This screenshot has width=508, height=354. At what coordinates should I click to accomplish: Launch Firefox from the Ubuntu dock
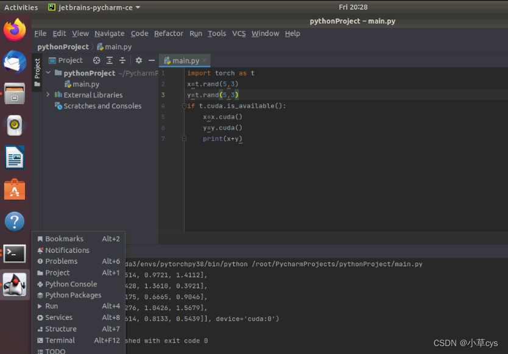pos(14,29)
